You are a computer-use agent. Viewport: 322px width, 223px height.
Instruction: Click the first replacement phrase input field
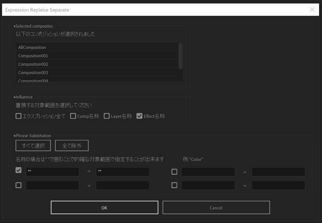click(x=123, y=172)
